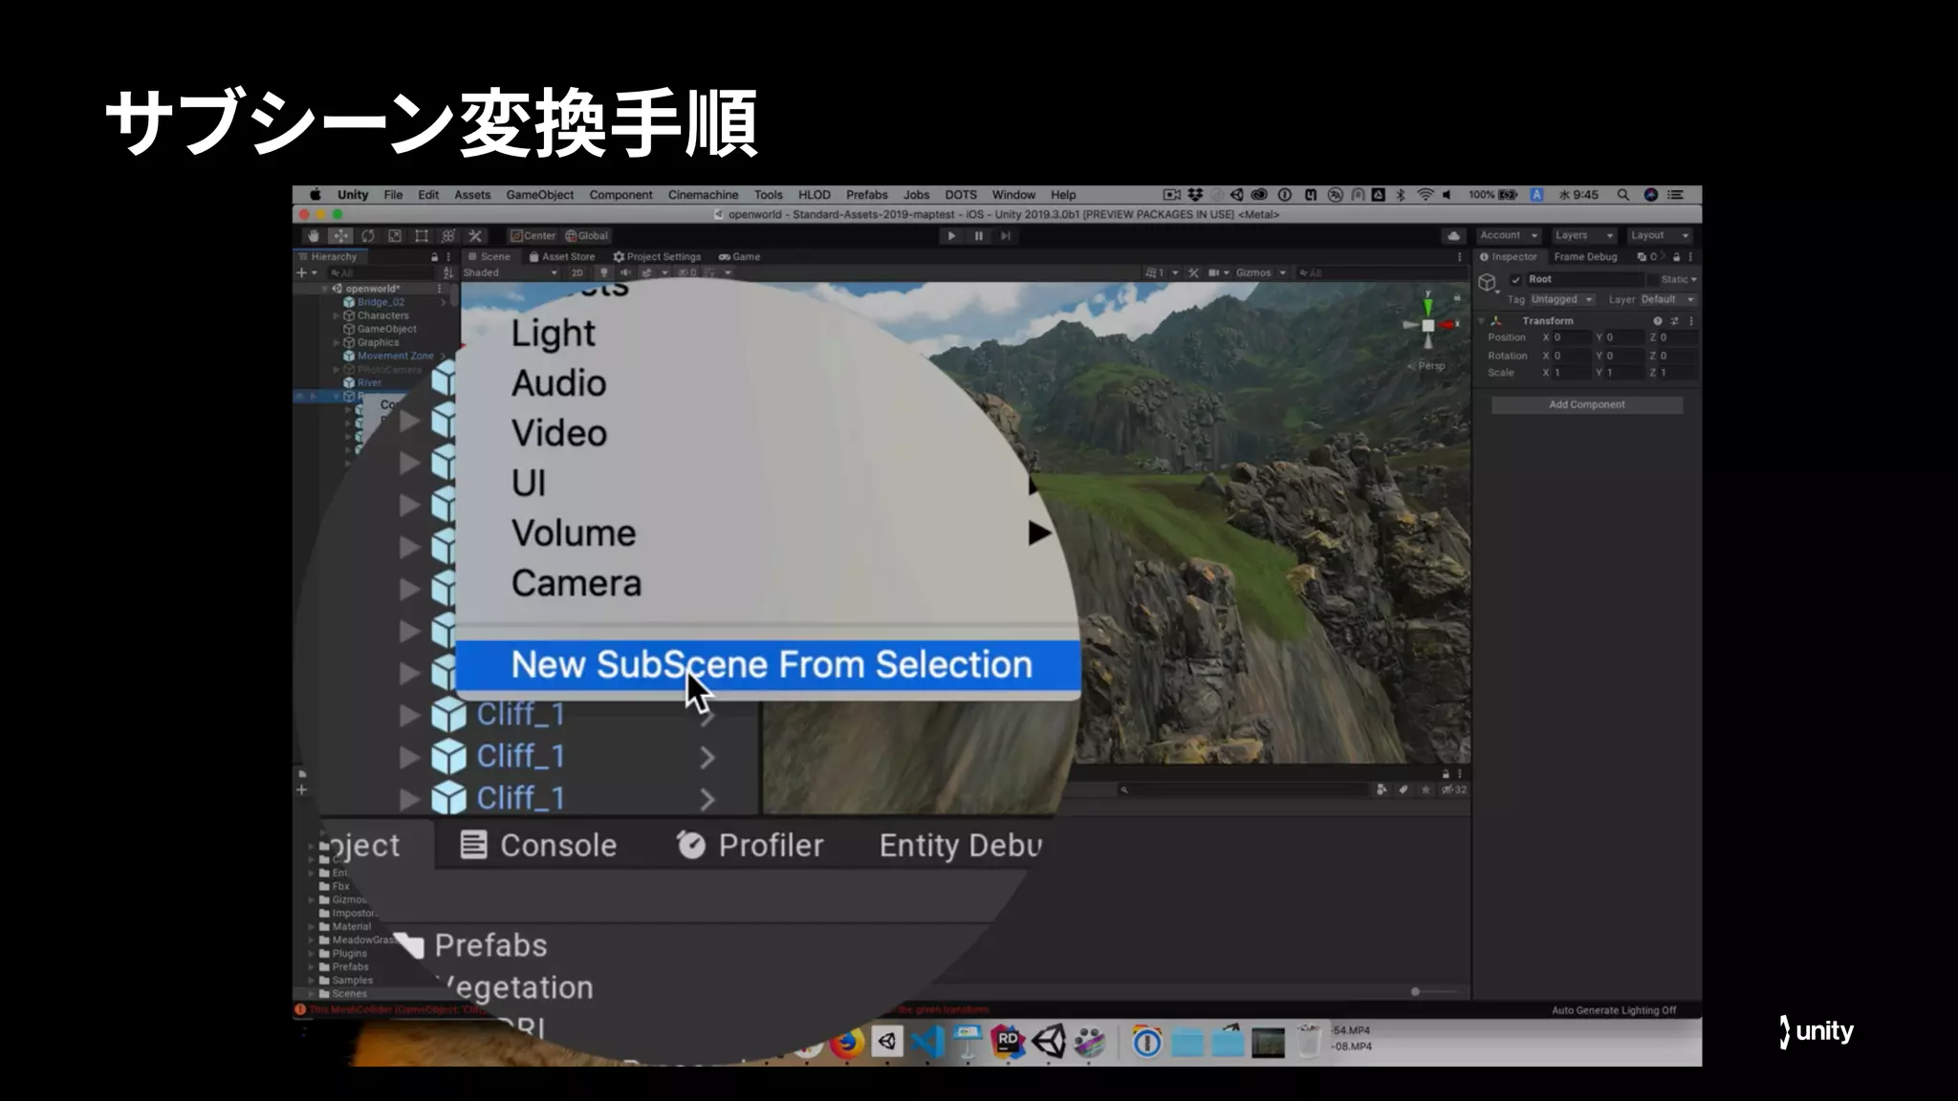
Task: Click the Inspector lock icon
Action: [1676, 257]
